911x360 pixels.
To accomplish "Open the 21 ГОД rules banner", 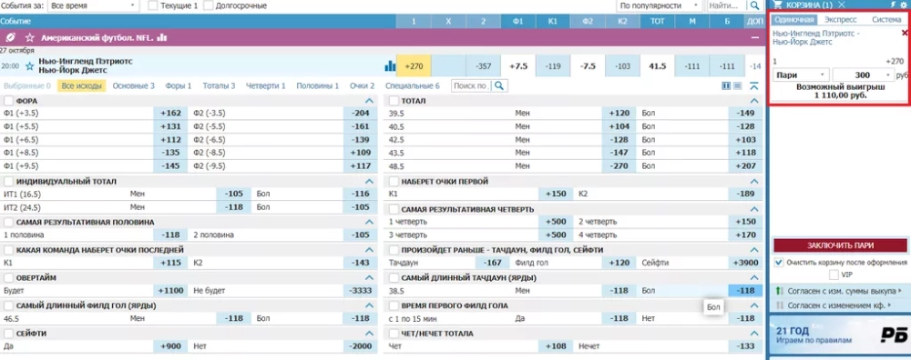I will pos(840,335).
